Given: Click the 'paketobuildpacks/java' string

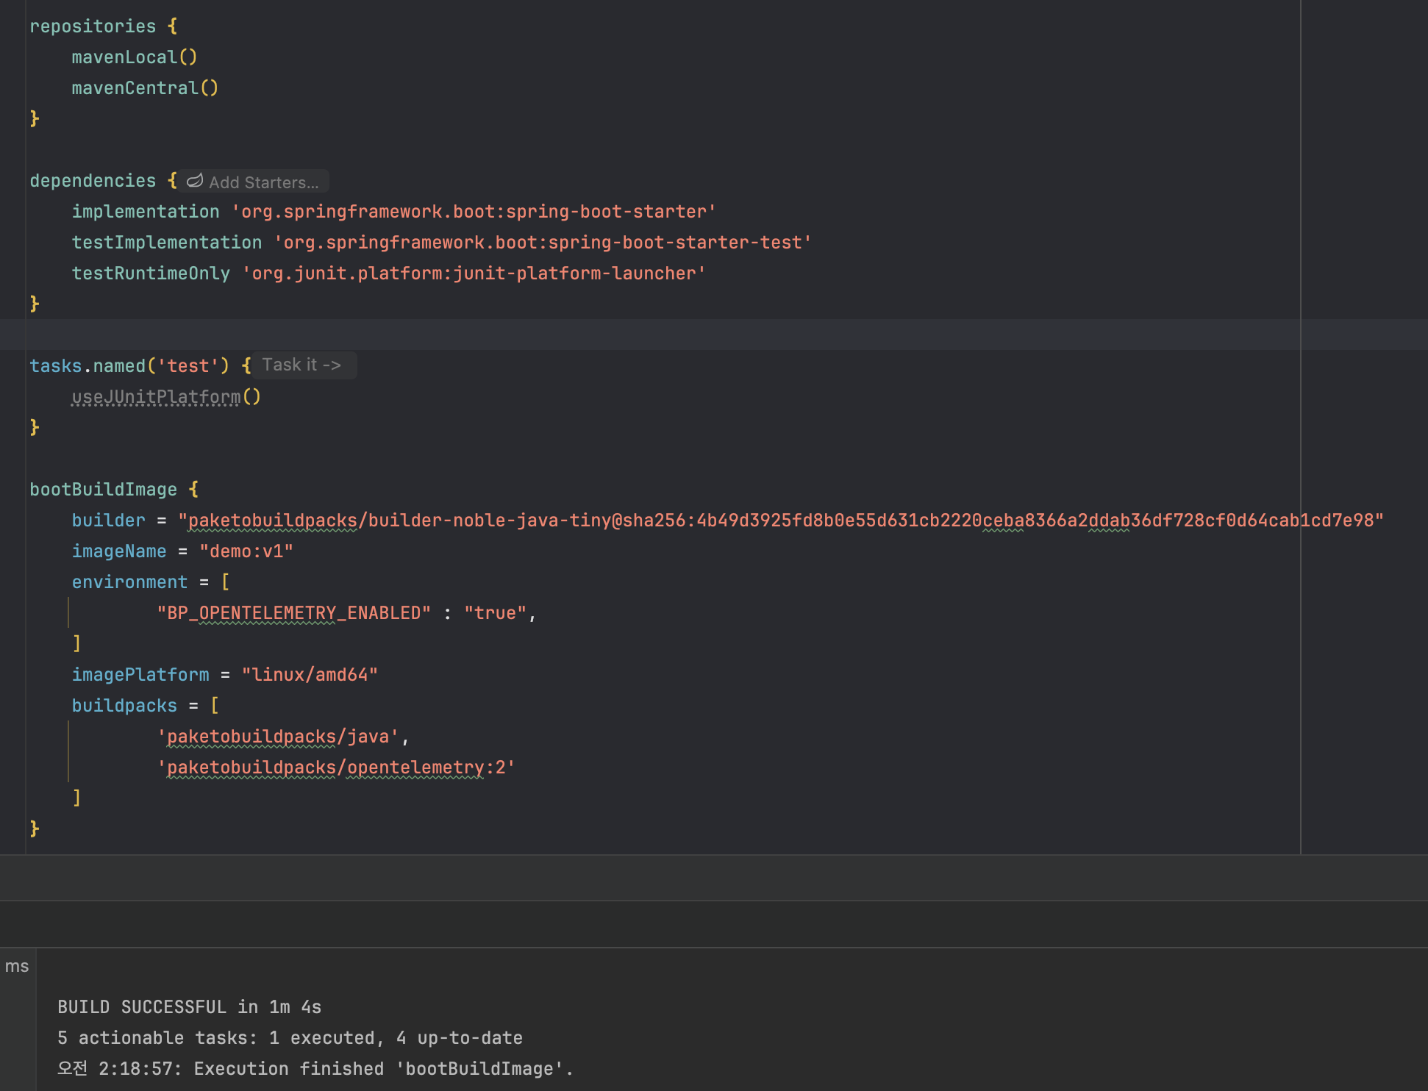Looking at the screenshot, I should pyautogui.click(x=278, y=737).
